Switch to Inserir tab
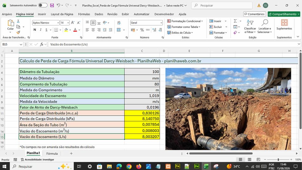302x170 pixels. (42, 14)
